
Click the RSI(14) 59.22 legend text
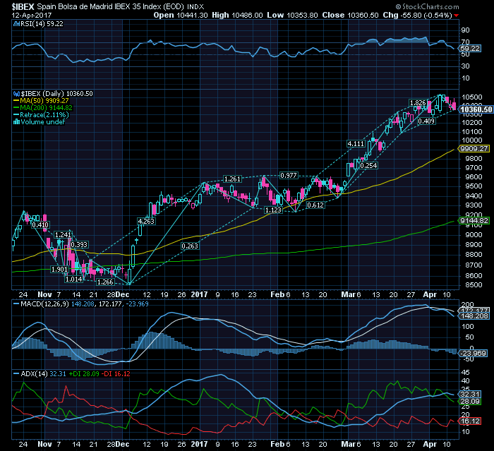pos(42,23)
